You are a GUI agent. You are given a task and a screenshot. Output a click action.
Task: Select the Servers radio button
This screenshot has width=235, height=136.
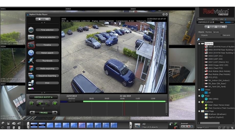click(x=221, y=35)
